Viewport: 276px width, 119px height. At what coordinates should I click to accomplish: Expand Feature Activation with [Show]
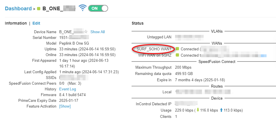pyautogui.click(x=65, y=106)
